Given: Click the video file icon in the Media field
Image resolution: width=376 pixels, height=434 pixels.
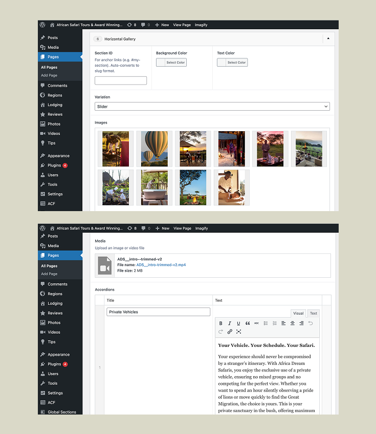Looking at the screenshot, I should click(105, 266).
